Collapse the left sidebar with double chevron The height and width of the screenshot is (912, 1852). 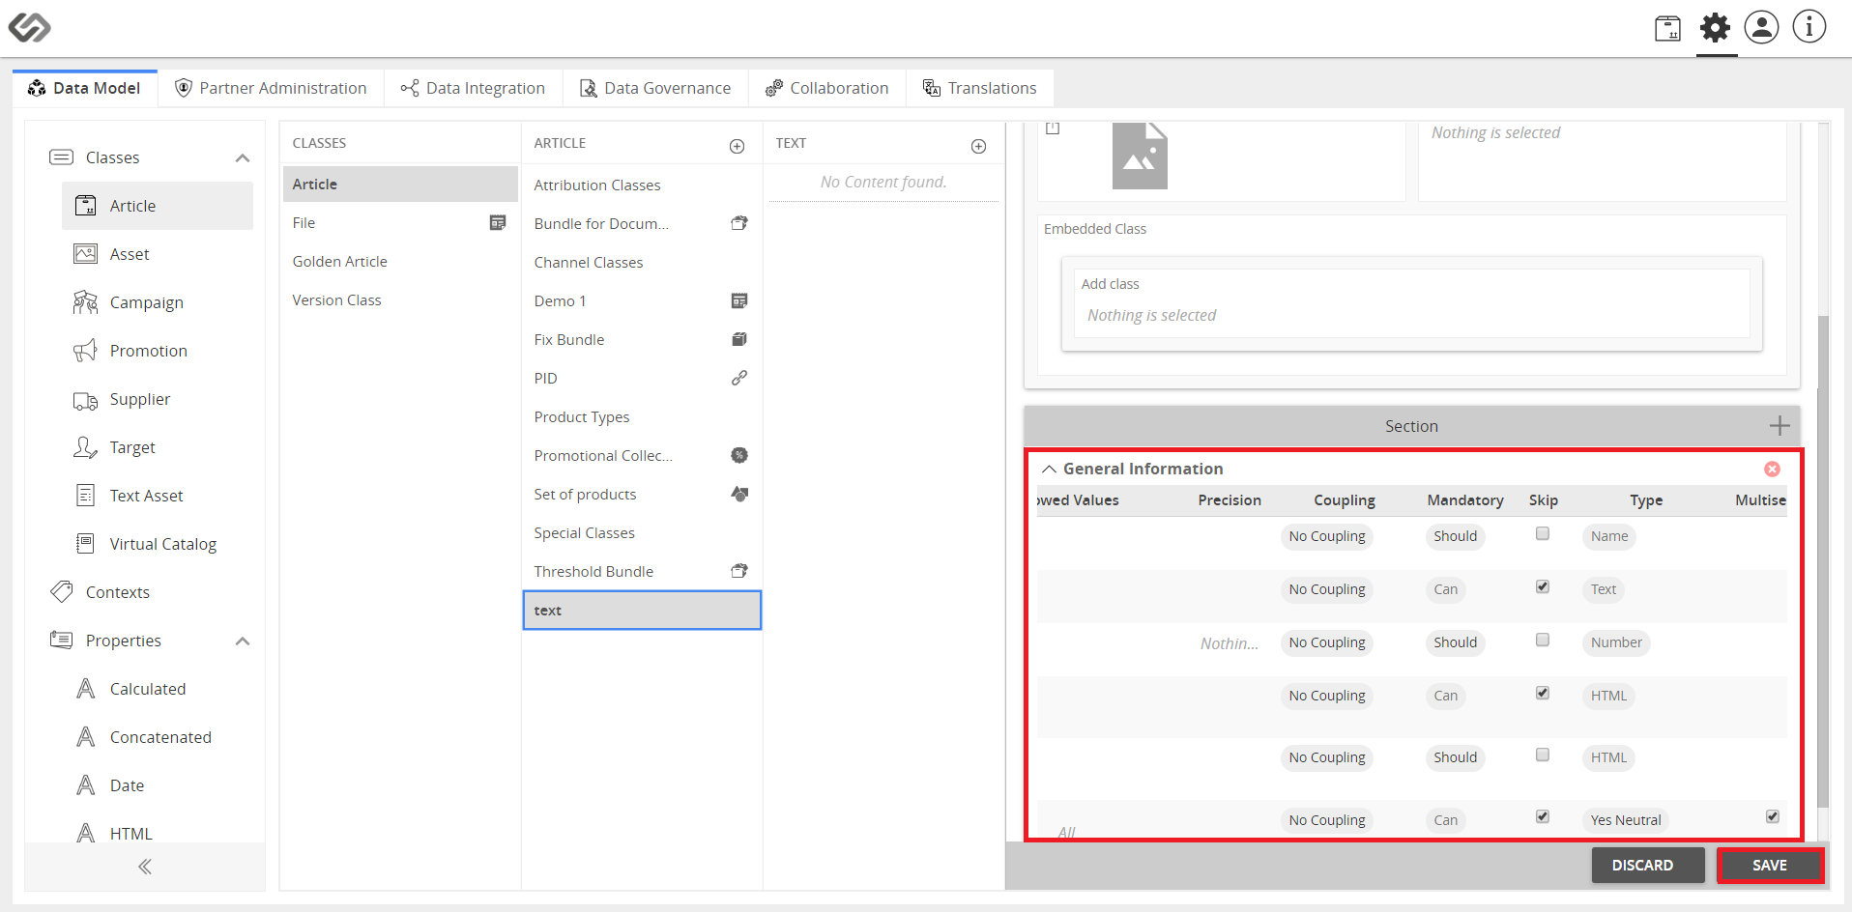[x=145, y=867]
